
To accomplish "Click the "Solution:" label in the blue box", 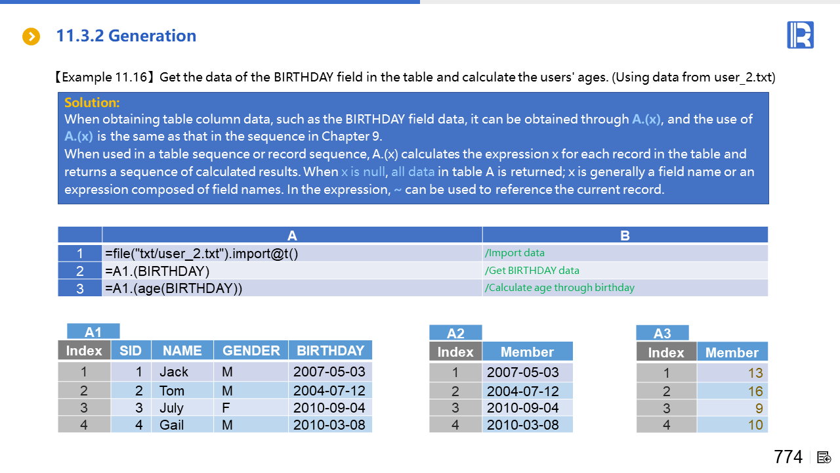I will tap(92, 102).
